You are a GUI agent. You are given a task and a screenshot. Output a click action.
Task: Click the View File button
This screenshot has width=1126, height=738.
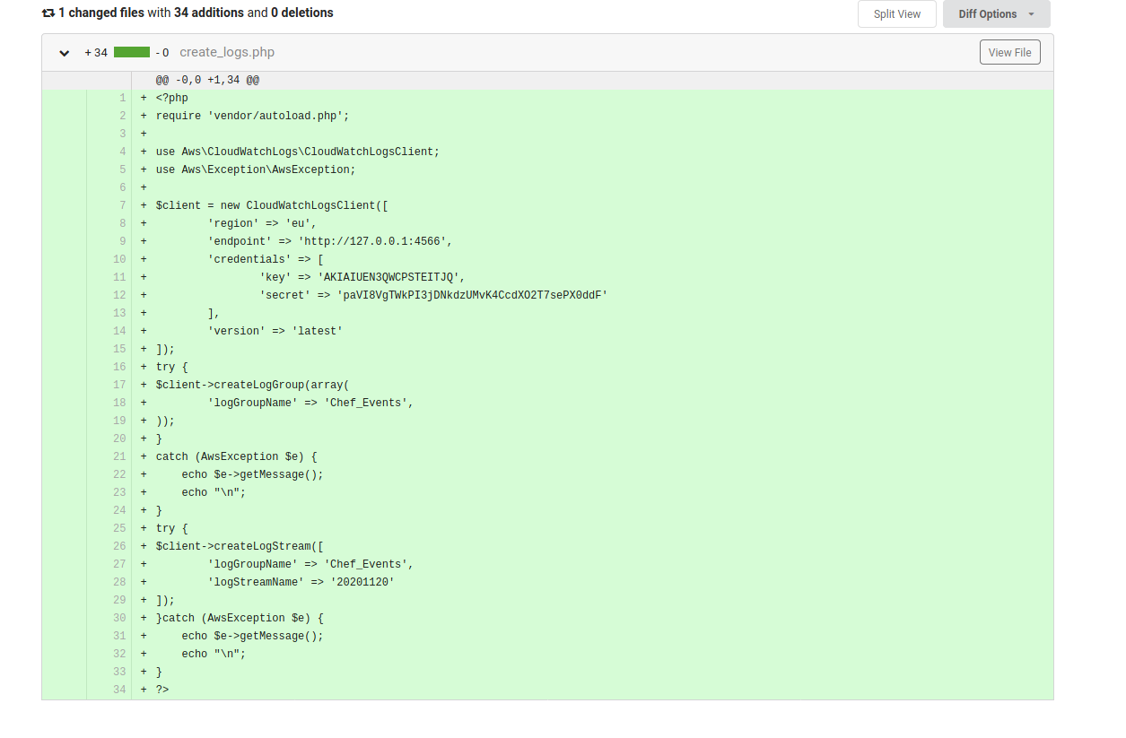[x=1009, y=53]
